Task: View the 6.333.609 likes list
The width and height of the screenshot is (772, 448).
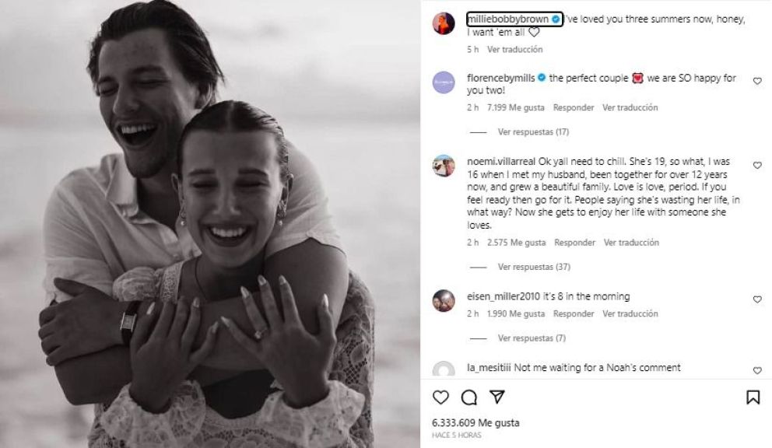Action: tap(475, 423)
